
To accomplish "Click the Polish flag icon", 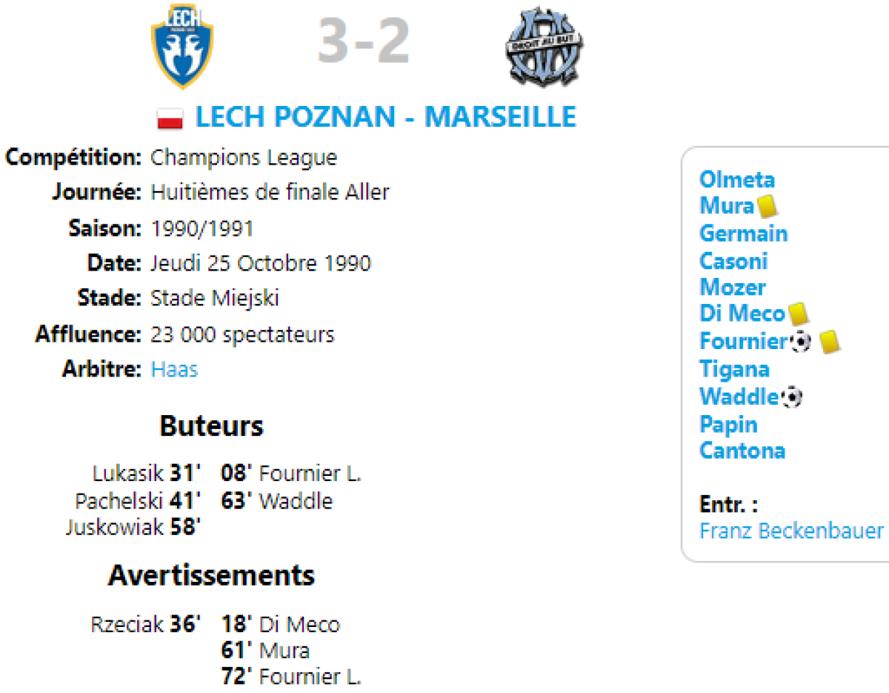I will coord(170,119).
